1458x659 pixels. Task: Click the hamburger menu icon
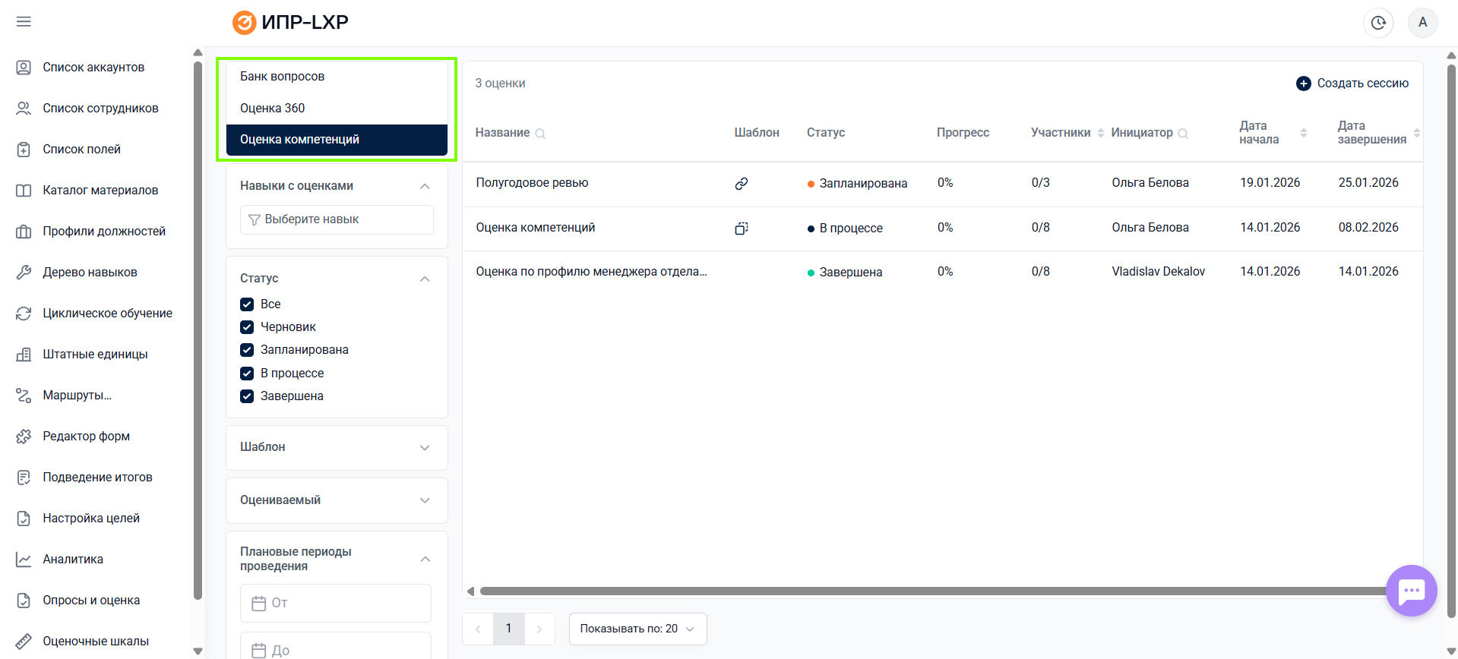click(x=24, y=22)
